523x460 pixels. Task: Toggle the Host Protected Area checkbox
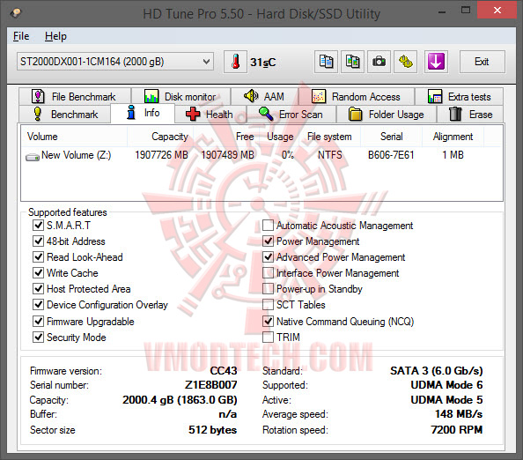point(38,289)
